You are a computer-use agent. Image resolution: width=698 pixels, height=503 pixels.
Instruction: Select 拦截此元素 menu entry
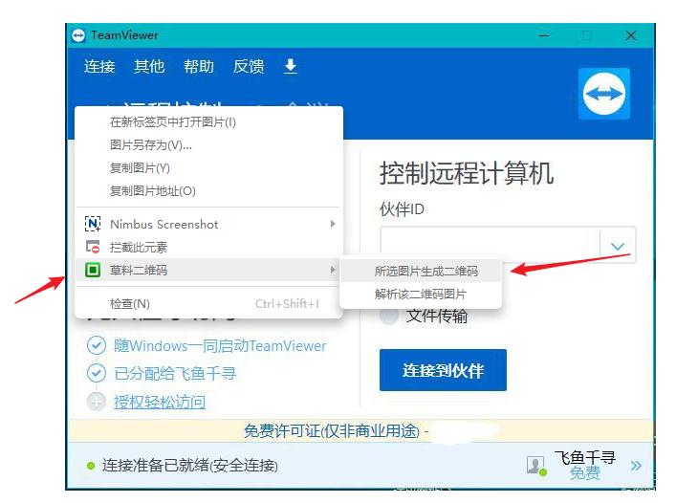(209, 247)
